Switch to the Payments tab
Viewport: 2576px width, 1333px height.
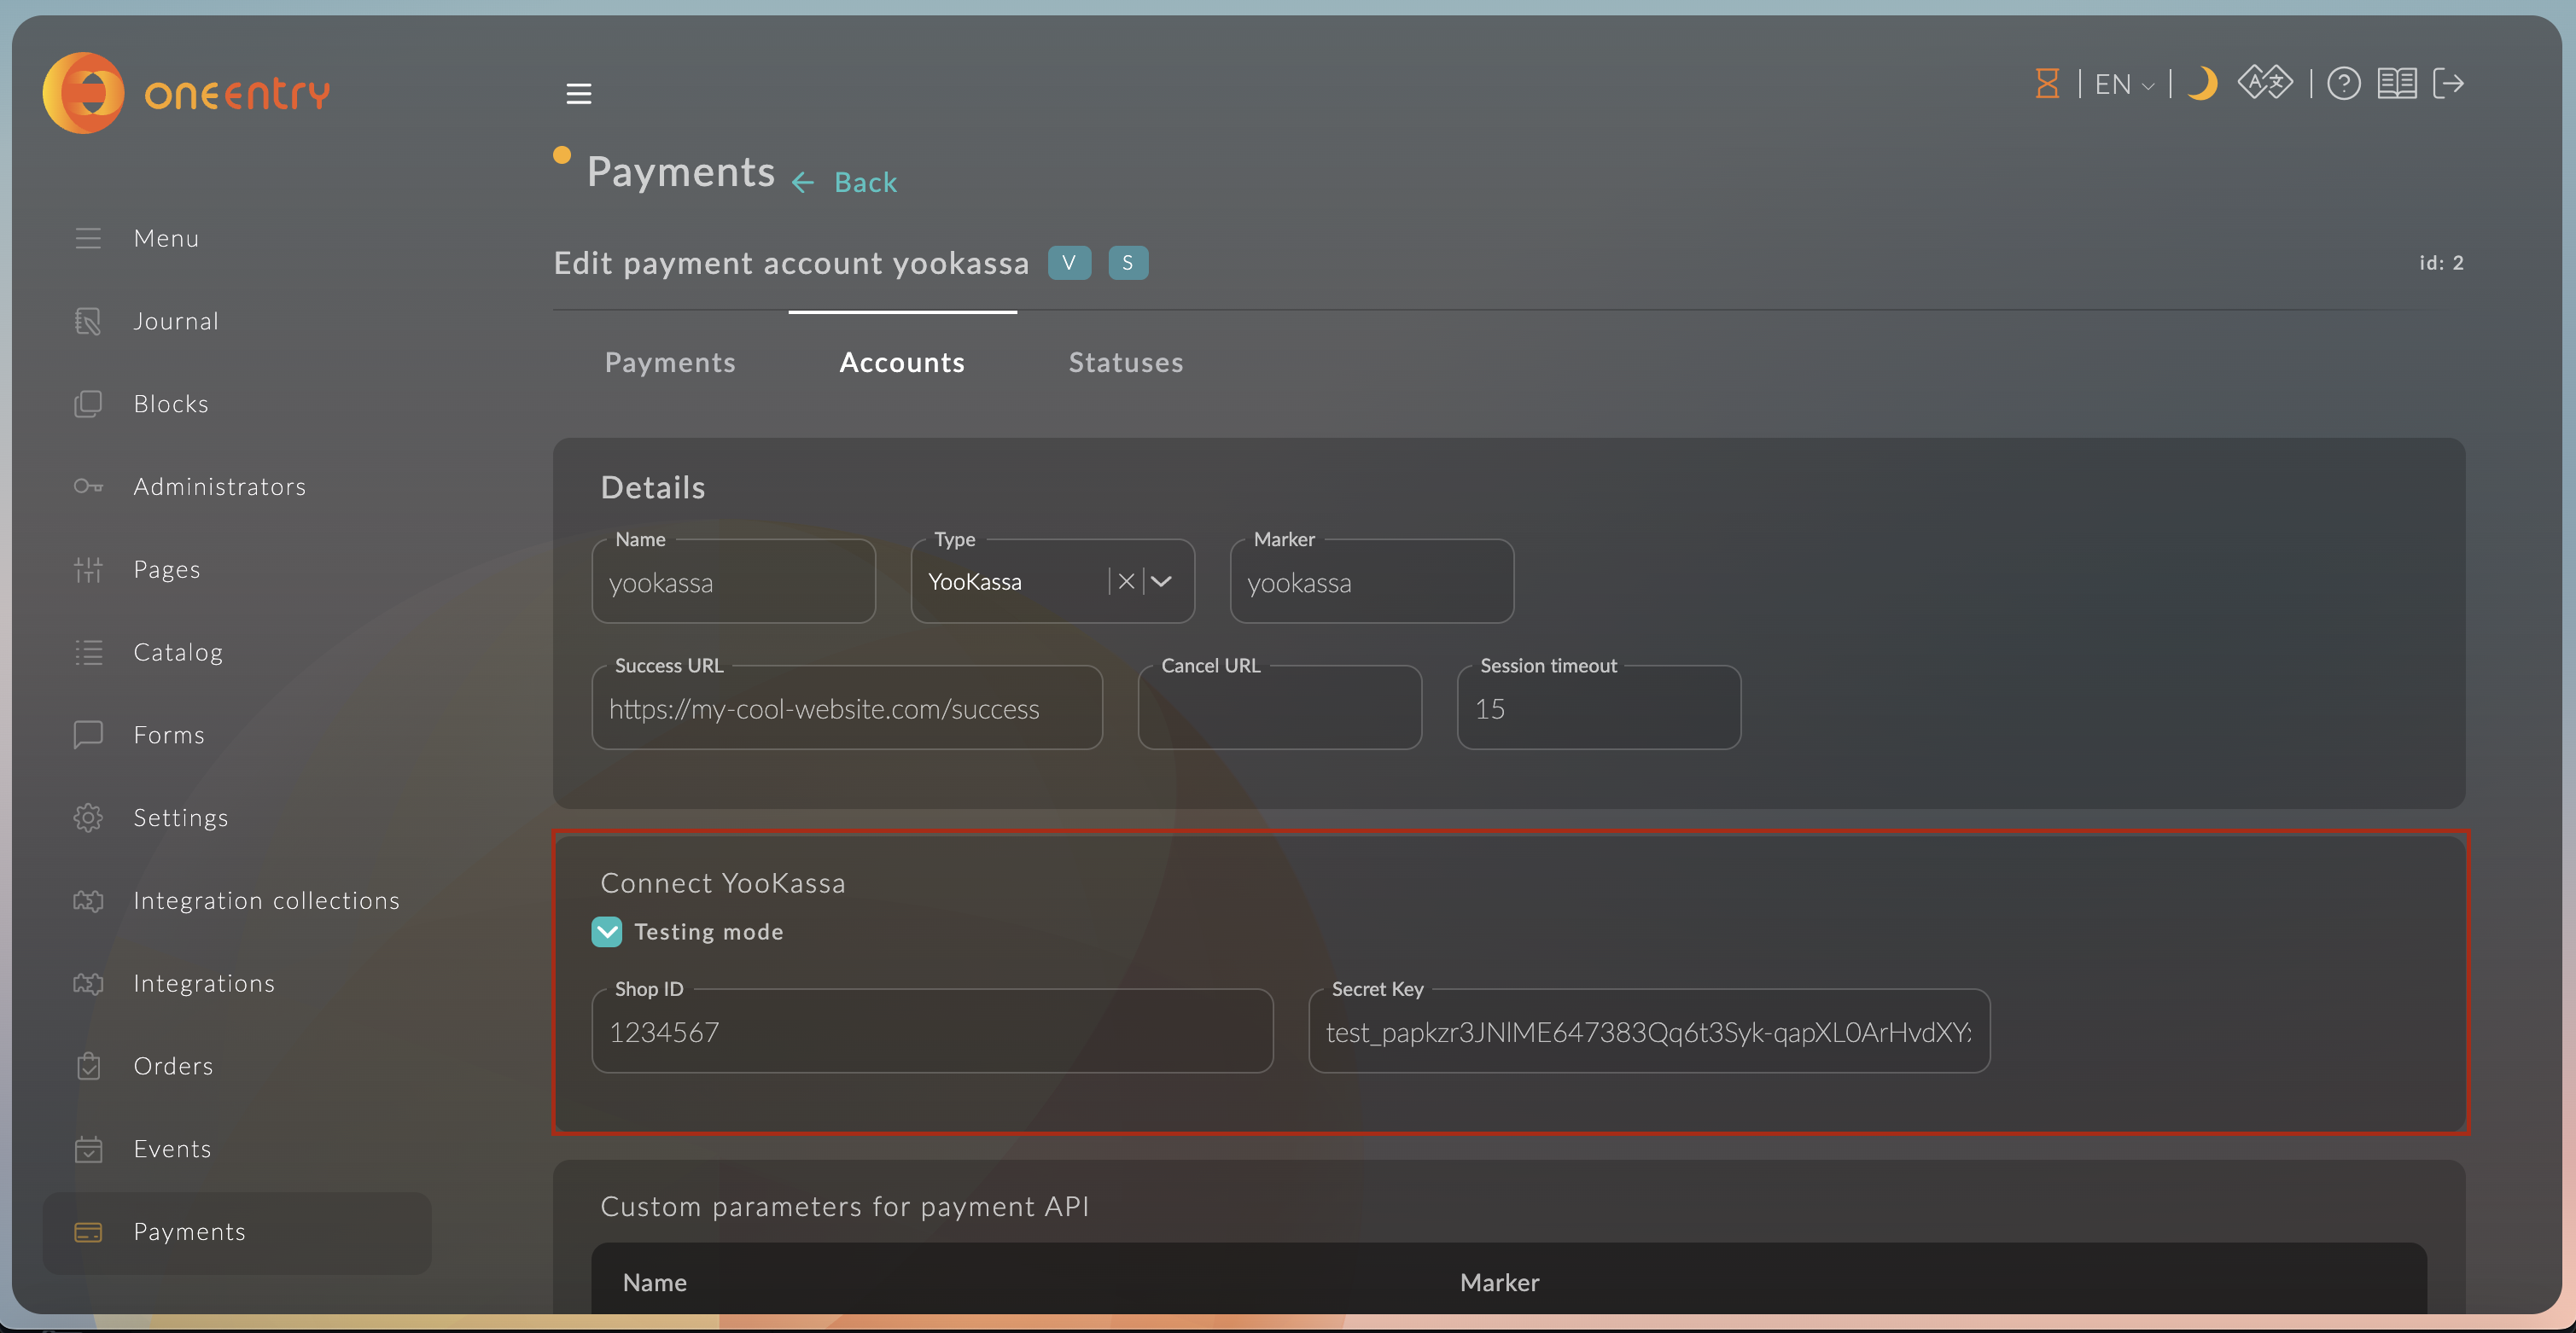click(670, 362)
